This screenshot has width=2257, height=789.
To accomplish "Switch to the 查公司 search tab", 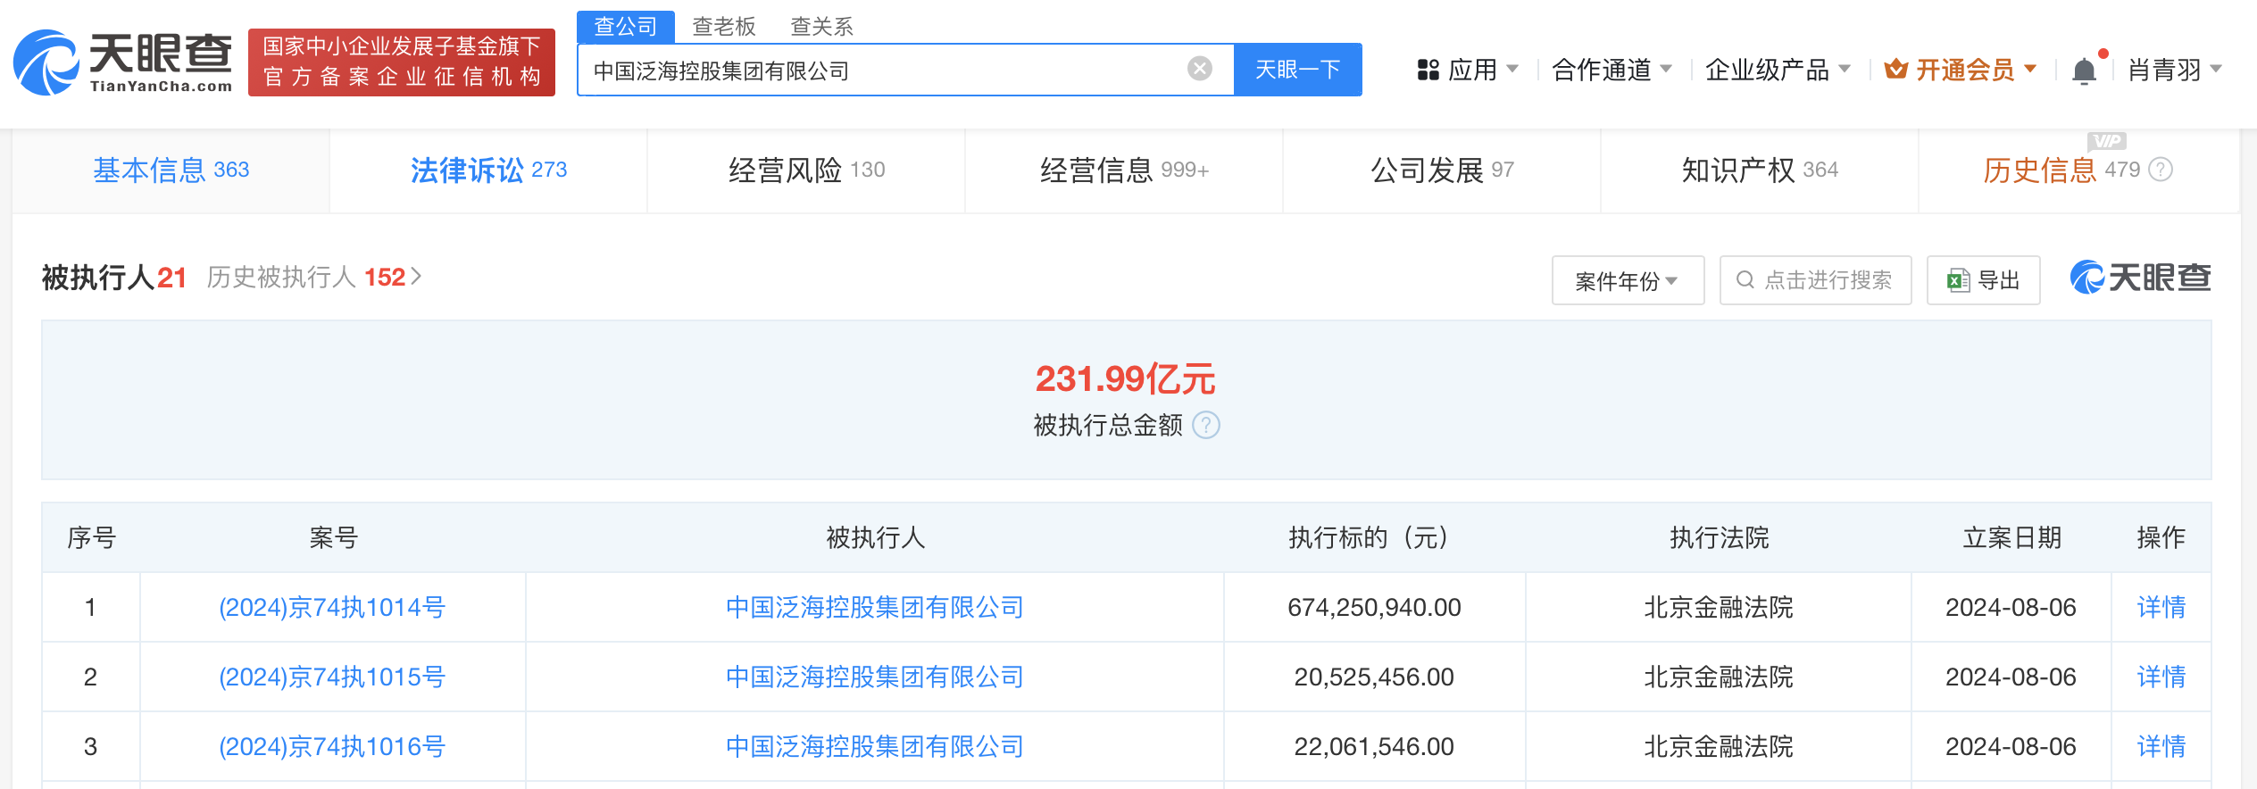I will (x=626, y=26).
